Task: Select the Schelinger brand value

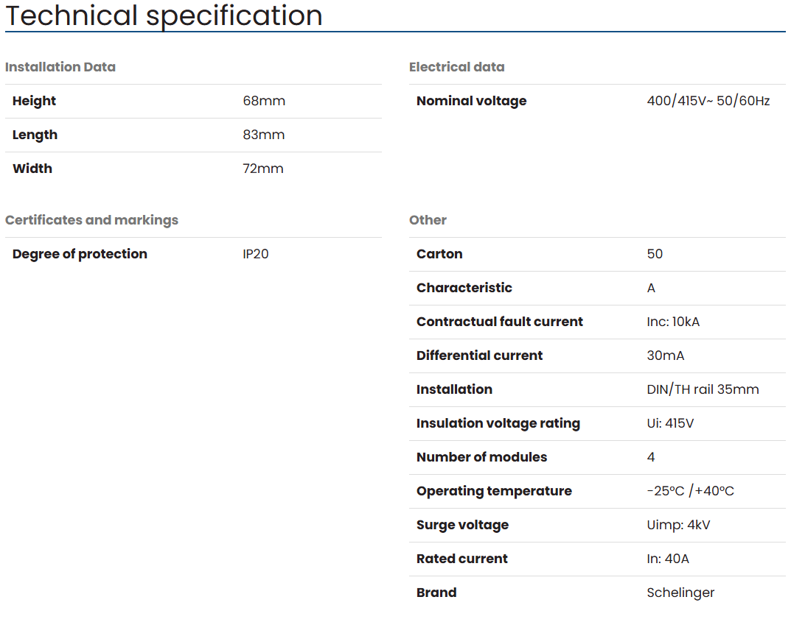Action: pos(680,593)
